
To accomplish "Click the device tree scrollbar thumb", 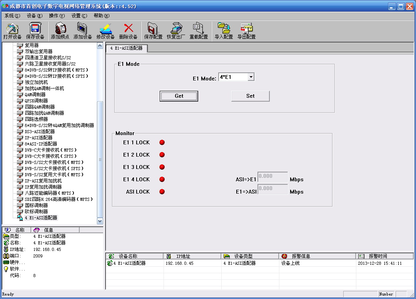I will coord(100,159).
